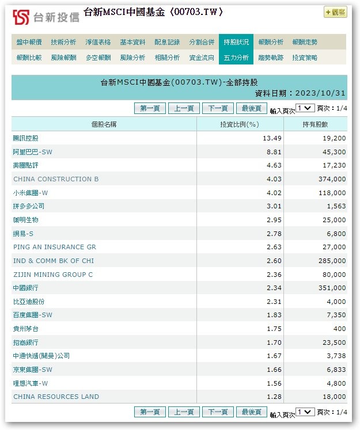
Task: Open the 盤中報價 tab
Action: [x=29, y=42]
